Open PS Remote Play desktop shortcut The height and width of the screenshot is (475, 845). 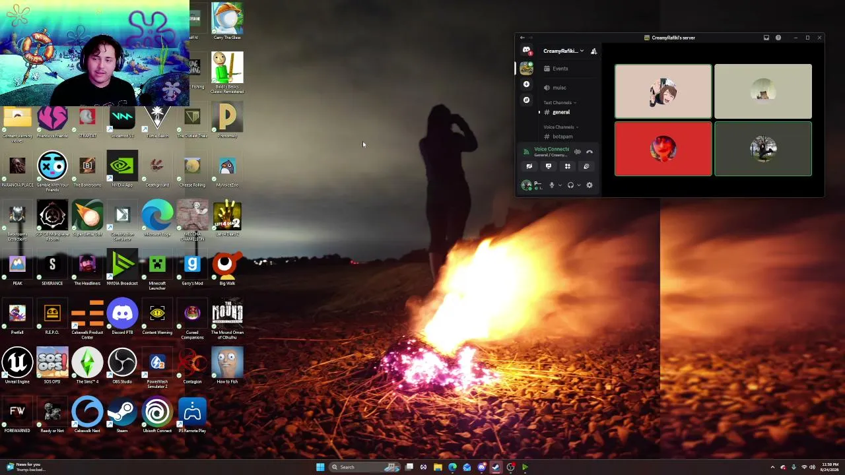point(192,415)
